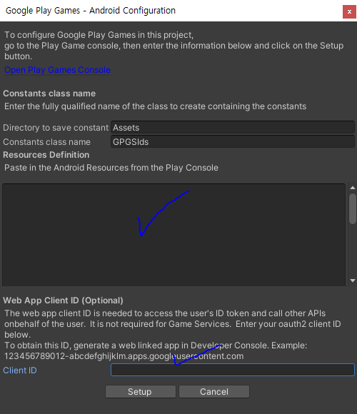This screenshot has width=357, height=414.
Task: Click the Directory to save constant label
Action: [x=56, y=128]
